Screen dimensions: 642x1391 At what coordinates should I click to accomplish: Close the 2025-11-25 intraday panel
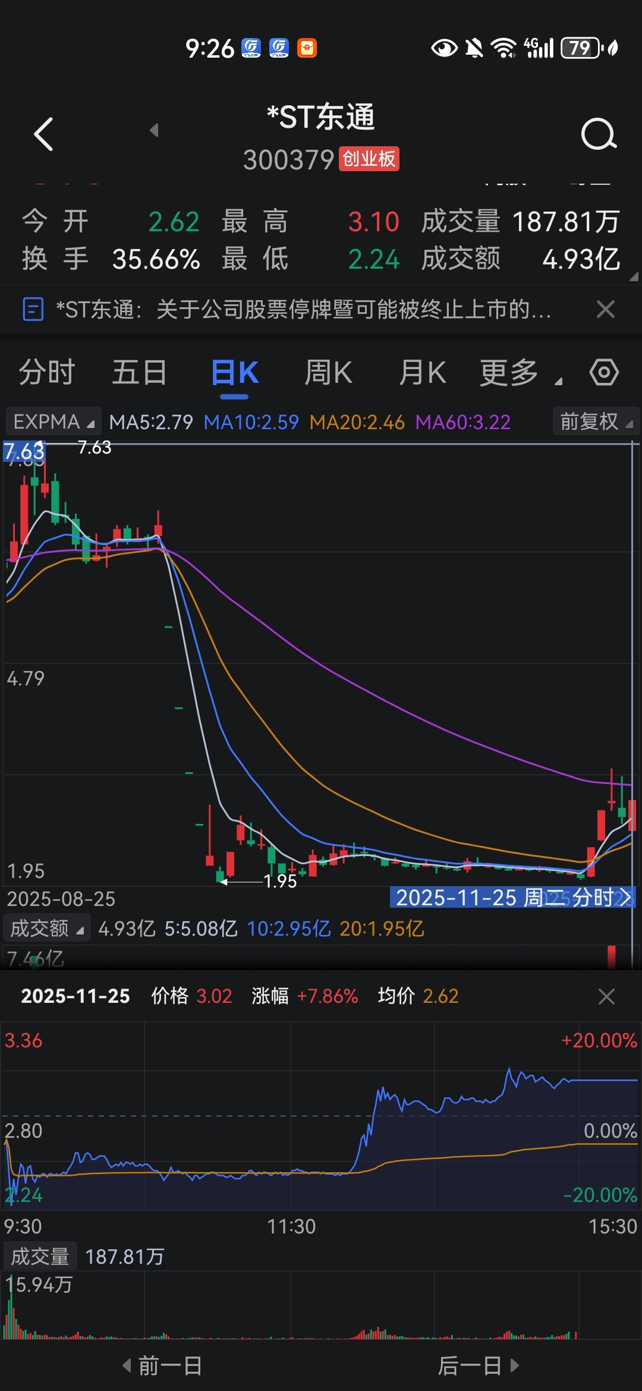[606, 996]
